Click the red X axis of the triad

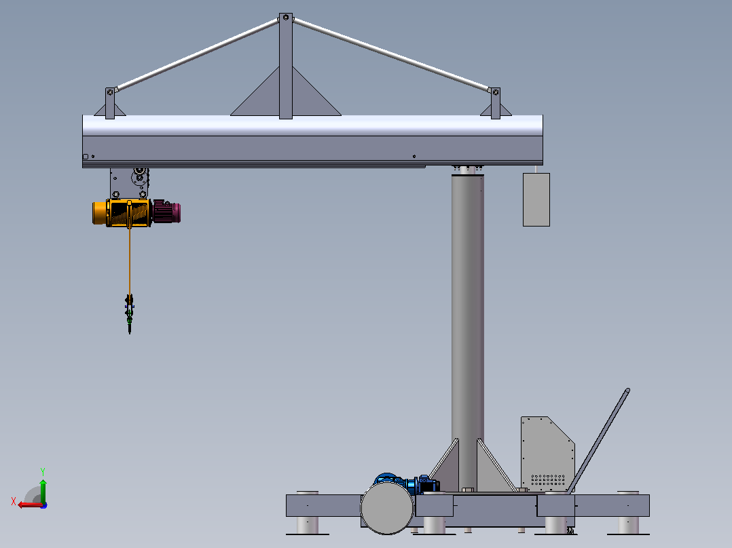pyautogui.click(x=29, y=505)
